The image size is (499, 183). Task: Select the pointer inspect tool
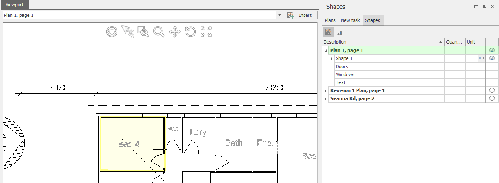click(x=127, y=32)
